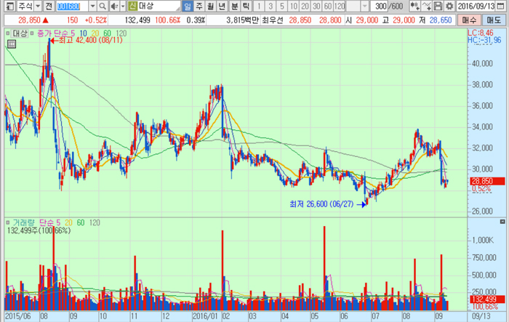This screenshot has height=322, width=509.
Task: Click the window layout icon top-left
Action: 10,6
